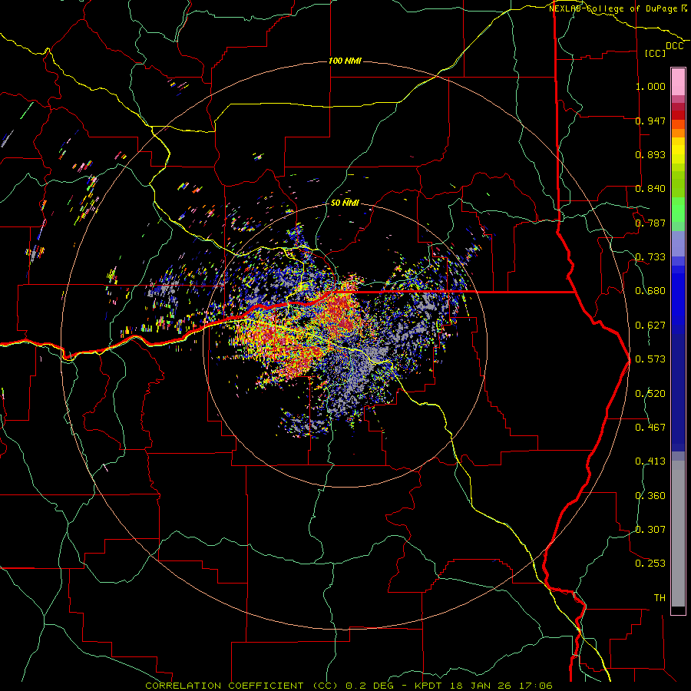Click the 0.253 color scale label
Image resolution: width=691 pixels, height=691 pixels.
pos(650,564)
